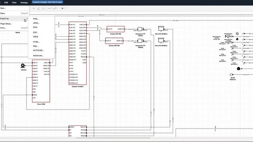Image resolution: width=253 pixels, height=142 pixels.
Task: Export the diagram as XML...
Action: click(x=41, y=46)
